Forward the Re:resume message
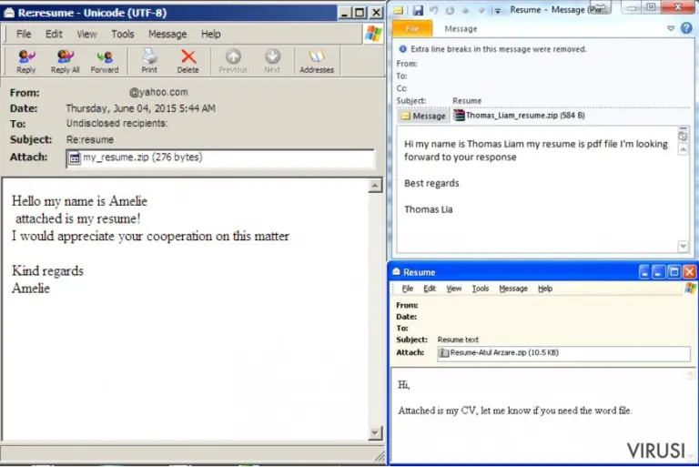This screenshot has height=467, width=699. (x=105, y=62)
